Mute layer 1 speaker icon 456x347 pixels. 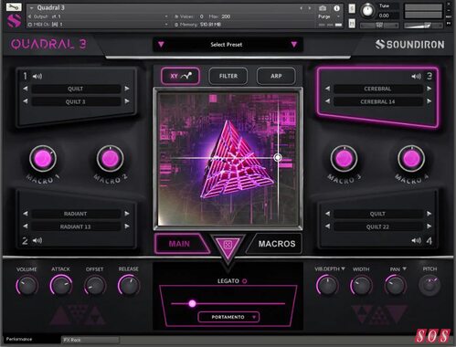coord(37,77)
